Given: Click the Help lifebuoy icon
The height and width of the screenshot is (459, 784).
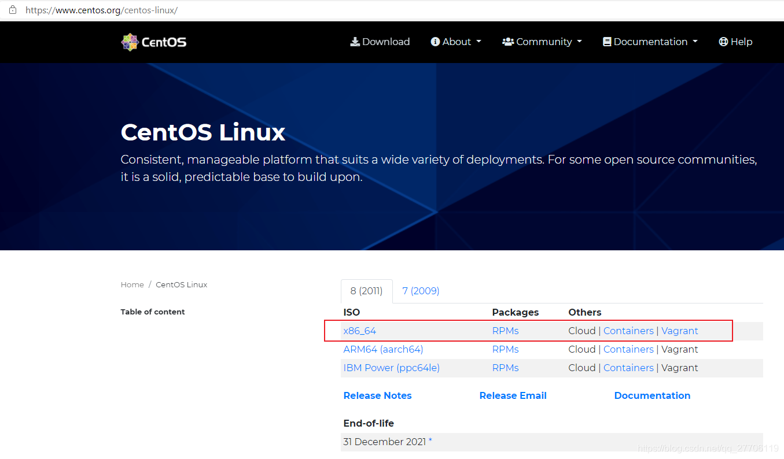Looking at the screenshot, I should pos(723,42).
